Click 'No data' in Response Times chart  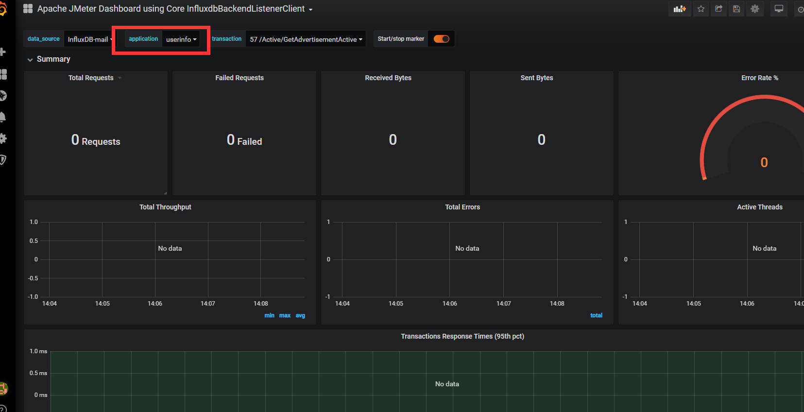447,384
